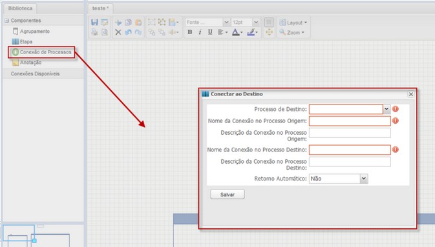
Task: Collapse the Componentes section
Action: coord(7,21)
